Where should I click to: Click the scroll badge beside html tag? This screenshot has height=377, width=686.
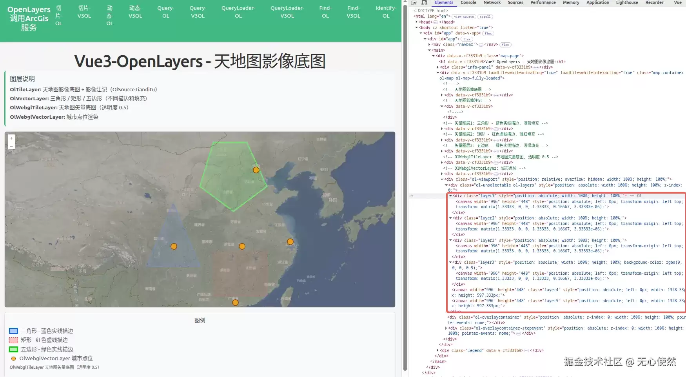485,16
